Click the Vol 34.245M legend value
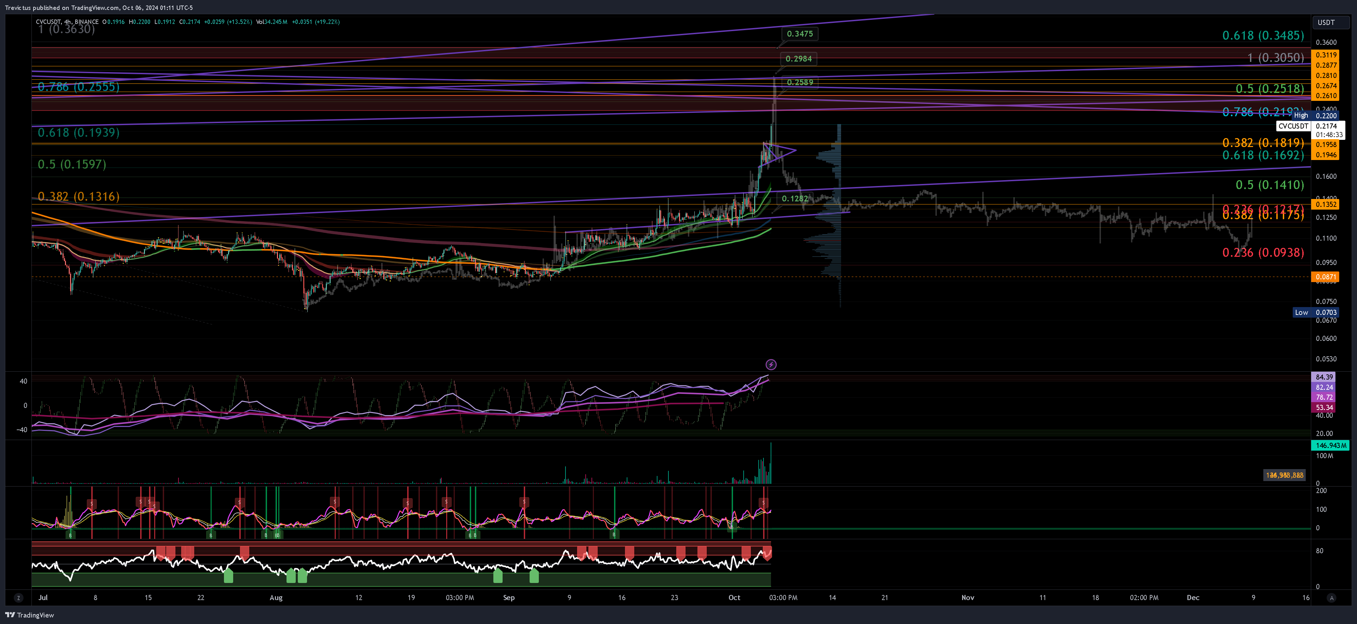This screenshot has width=1357, height=624. coord(272,22)
